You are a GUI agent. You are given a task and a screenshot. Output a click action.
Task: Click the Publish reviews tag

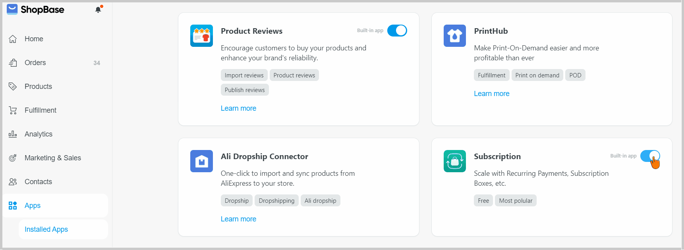click(x=245, y=90)
